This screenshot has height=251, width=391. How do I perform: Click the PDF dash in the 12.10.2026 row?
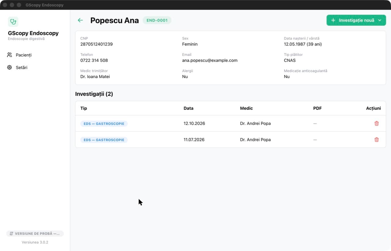point(315,123)
